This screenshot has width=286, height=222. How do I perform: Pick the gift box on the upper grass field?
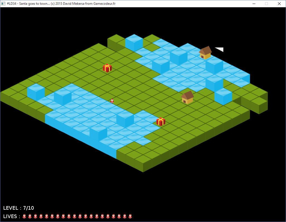coord(107,68)
